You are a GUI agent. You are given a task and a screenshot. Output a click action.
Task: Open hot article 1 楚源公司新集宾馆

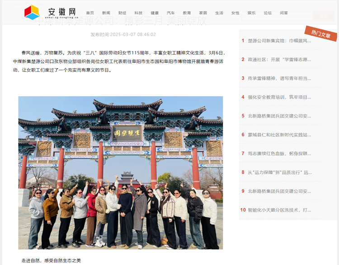click(x=279, y=41)
